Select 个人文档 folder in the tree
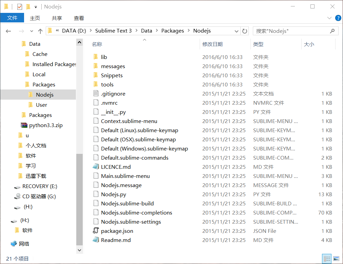 (36, 146)
